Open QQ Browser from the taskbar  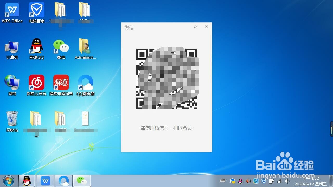point(63,181)
